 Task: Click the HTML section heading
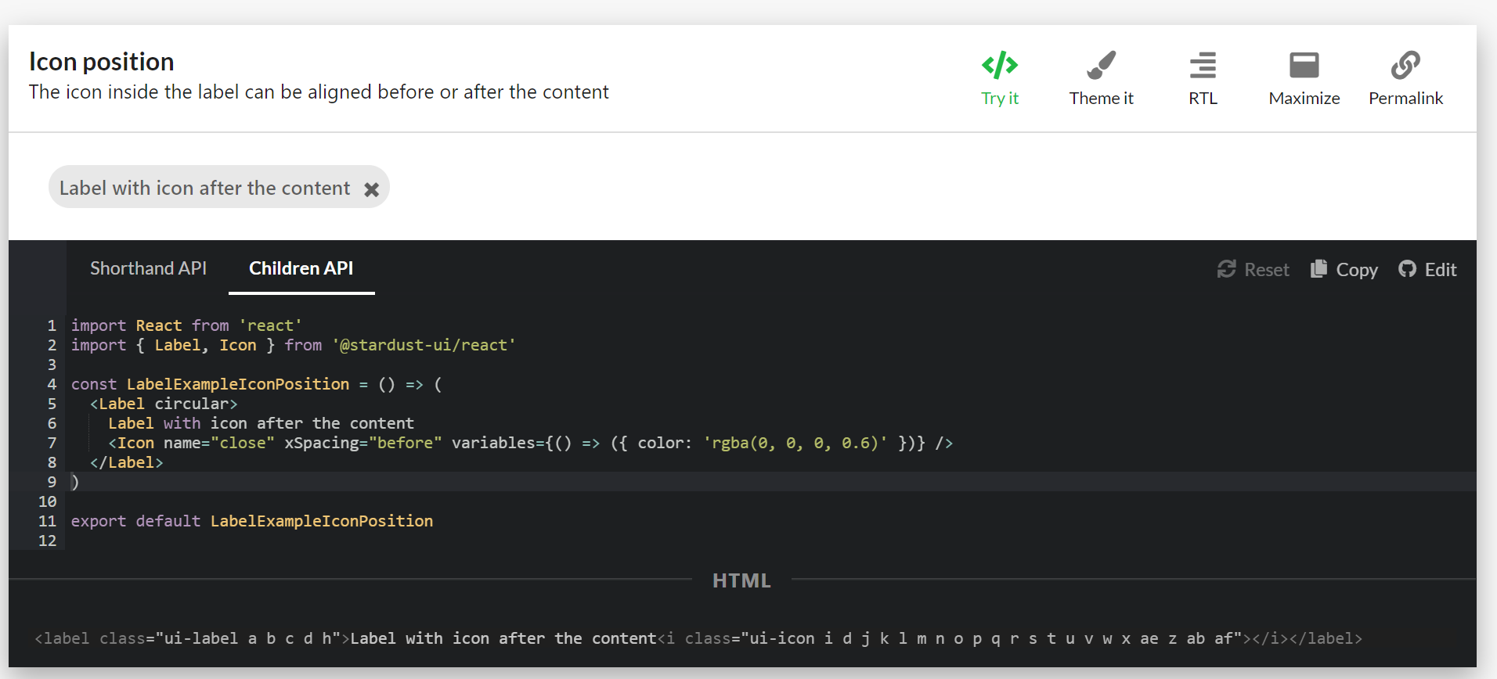point(741,580)
